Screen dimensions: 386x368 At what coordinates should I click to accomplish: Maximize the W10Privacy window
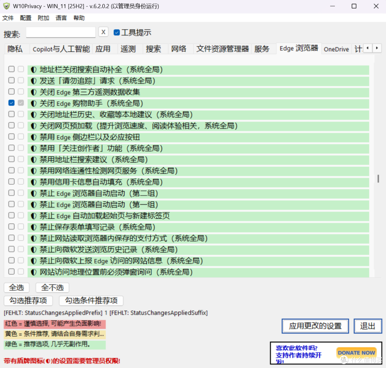(354, 6)
